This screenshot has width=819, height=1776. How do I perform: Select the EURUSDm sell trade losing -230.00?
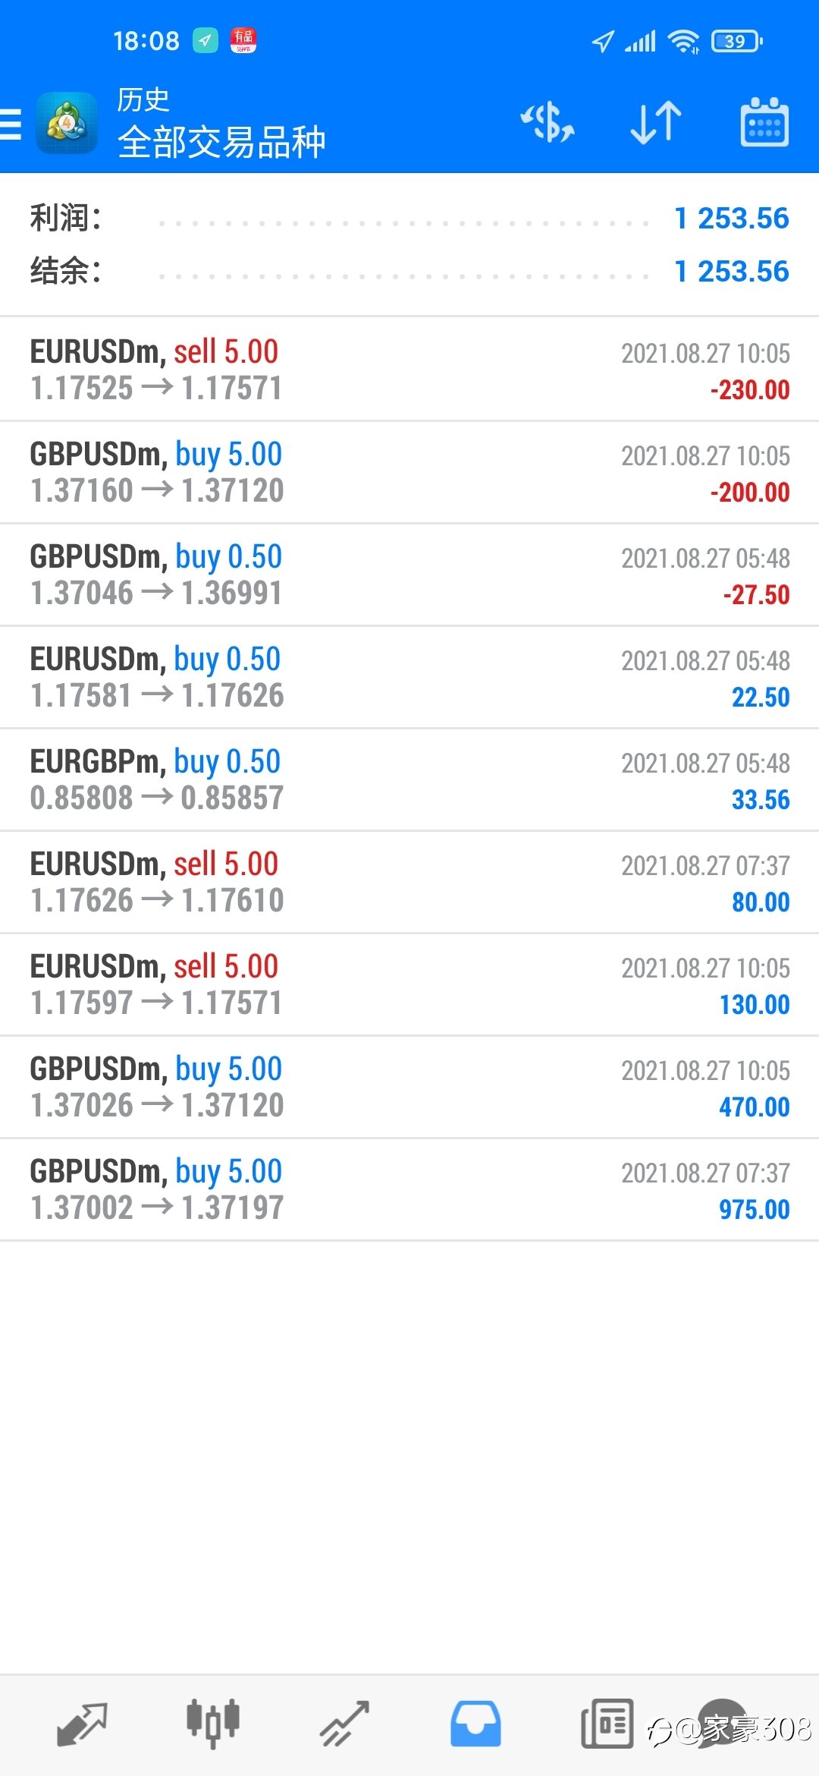click(409, 370)
